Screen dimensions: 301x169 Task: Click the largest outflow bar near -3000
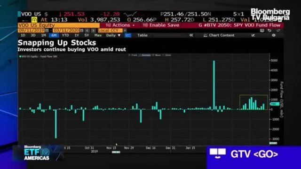pos(56,124)
